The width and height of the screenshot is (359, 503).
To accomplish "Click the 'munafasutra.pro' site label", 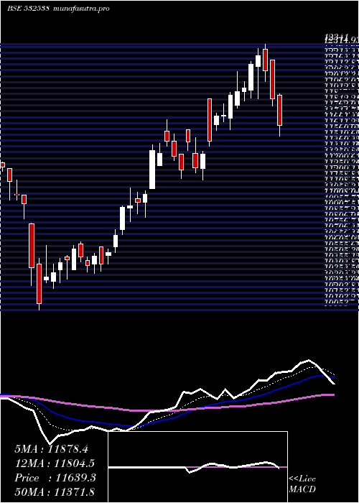I will click(x=80, y=9).
